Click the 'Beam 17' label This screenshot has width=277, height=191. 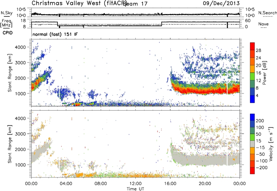[x=135, y=3]
